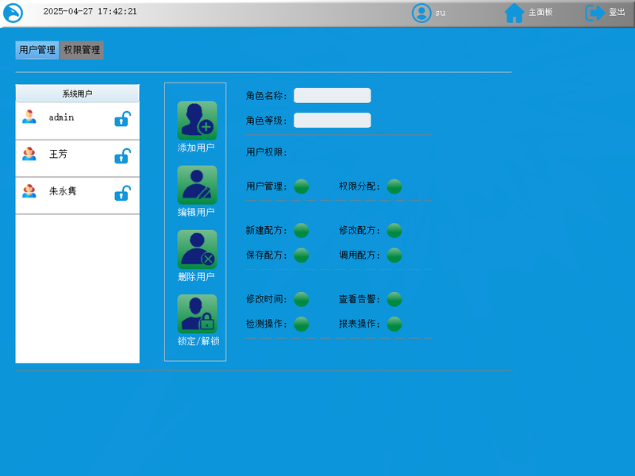
Task: Switch to the 权限管理 tab
Action: pyautogui.click(x=82, y=50)
